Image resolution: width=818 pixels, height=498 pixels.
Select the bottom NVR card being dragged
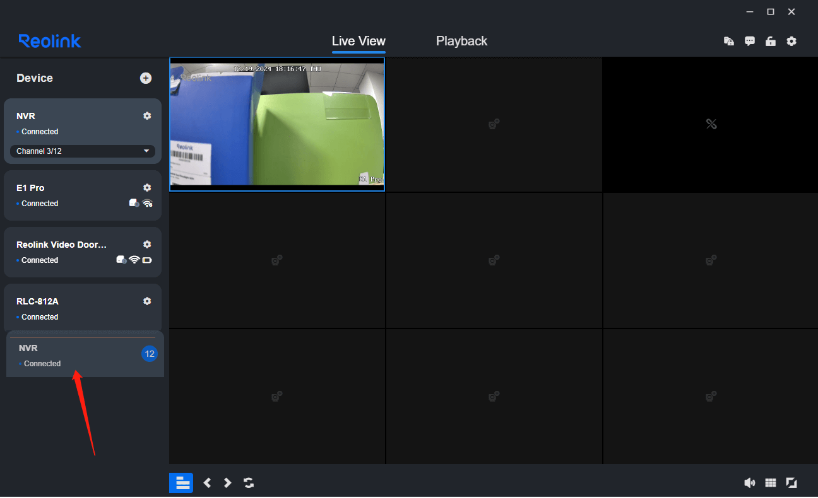(x=85, y=354)
